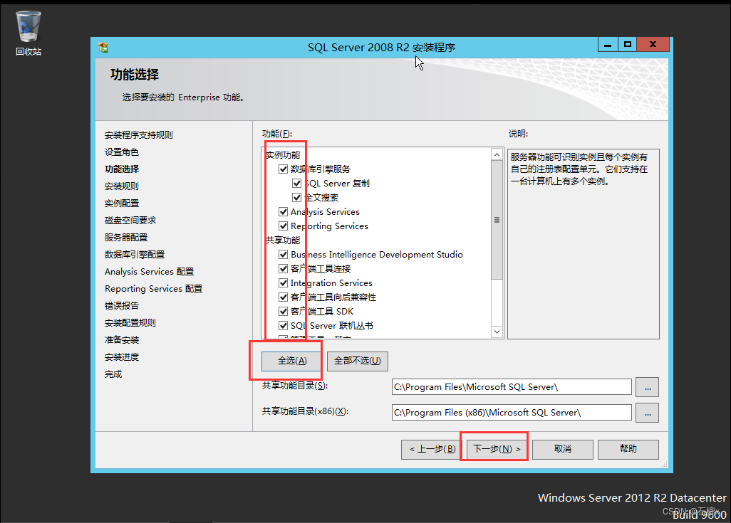Click the feature list scroll down arrow
The width and height of the screenshot is (731, 523).
497,332
